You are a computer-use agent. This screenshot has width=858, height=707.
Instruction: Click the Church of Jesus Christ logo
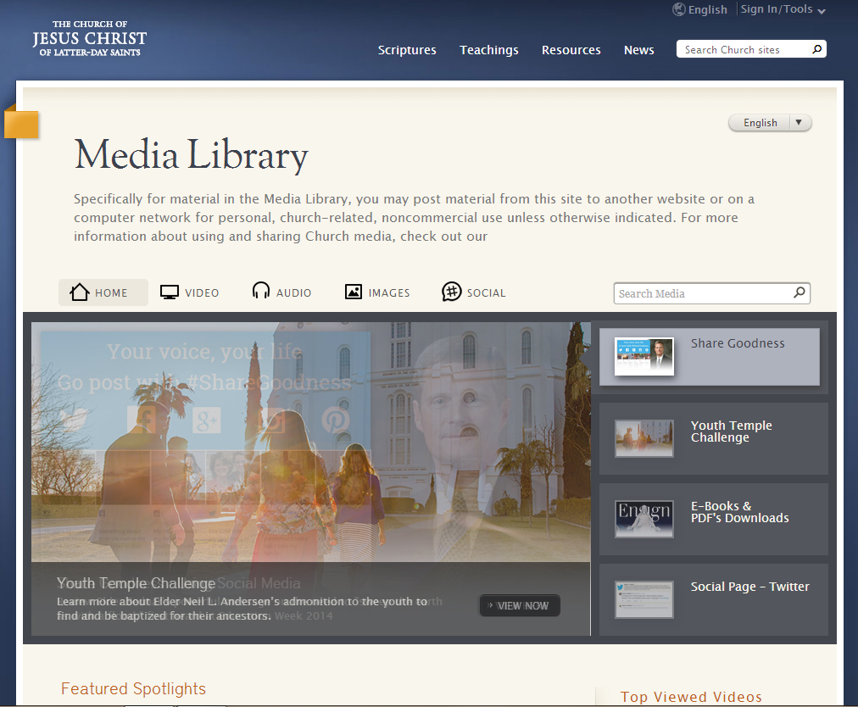click(89, 39)
